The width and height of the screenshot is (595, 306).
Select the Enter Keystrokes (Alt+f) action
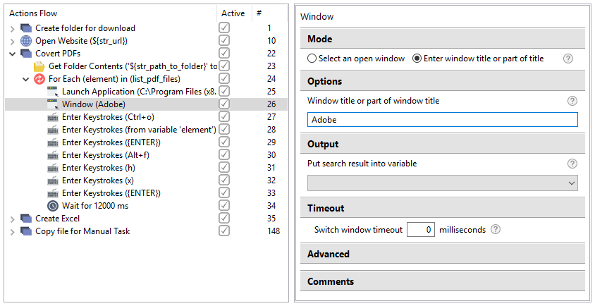(106, 155)
